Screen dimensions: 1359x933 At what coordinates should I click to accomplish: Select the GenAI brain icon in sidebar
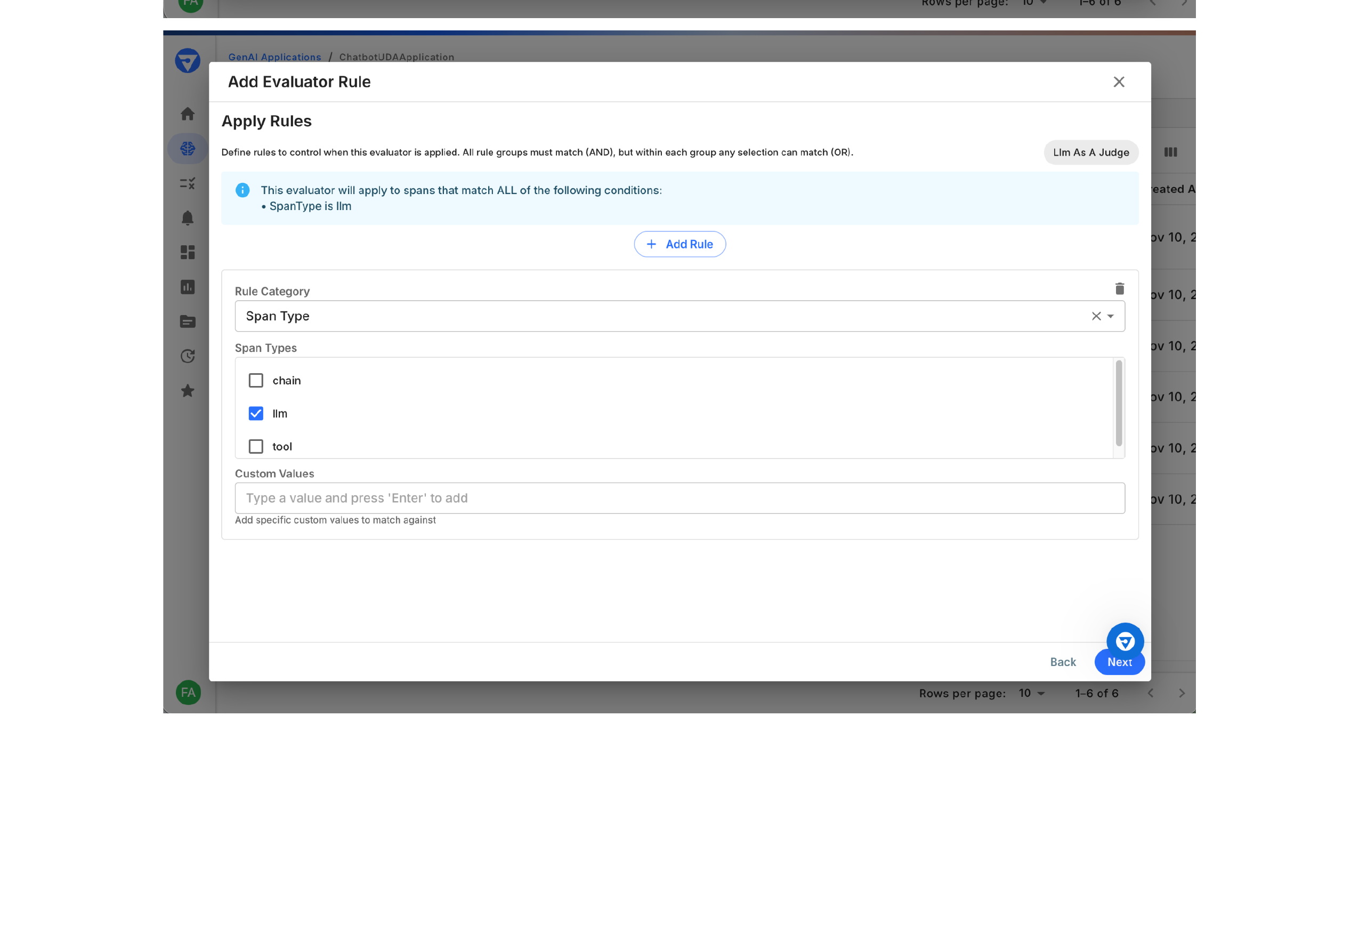click(187, 148)
